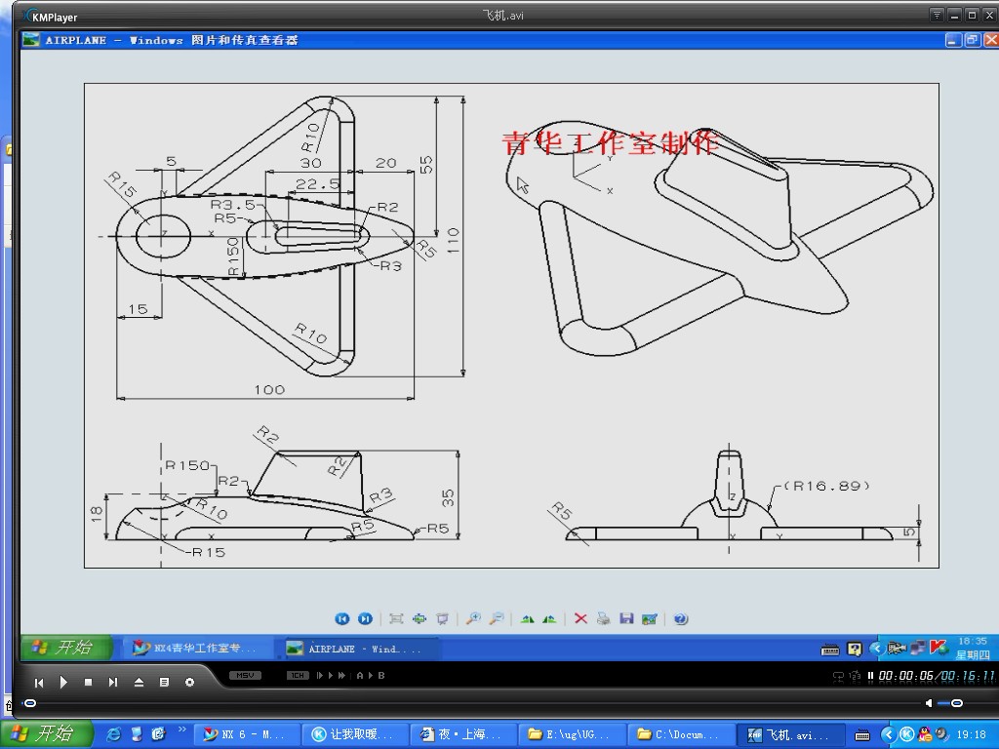This screenshot has width=999, height=749.
Task: Open C:\Docum folder taskbar item
Action: pos(679,734)
